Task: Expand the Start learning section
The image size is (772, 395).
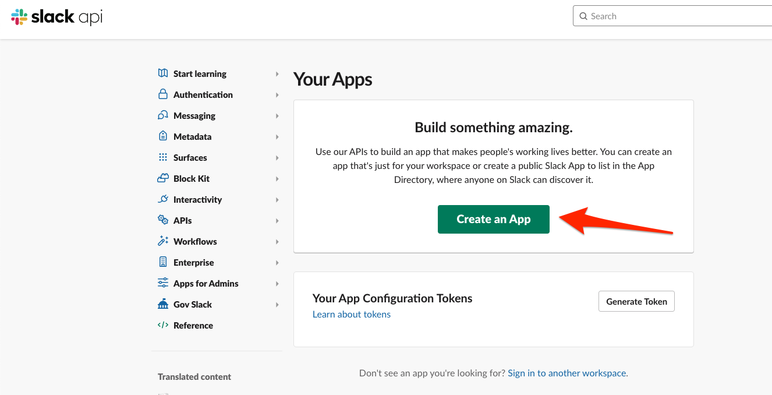Action: (x=277, y=73)
